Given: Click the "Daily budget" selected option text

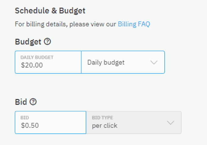Looking at the screenshot, I should 106,62.
